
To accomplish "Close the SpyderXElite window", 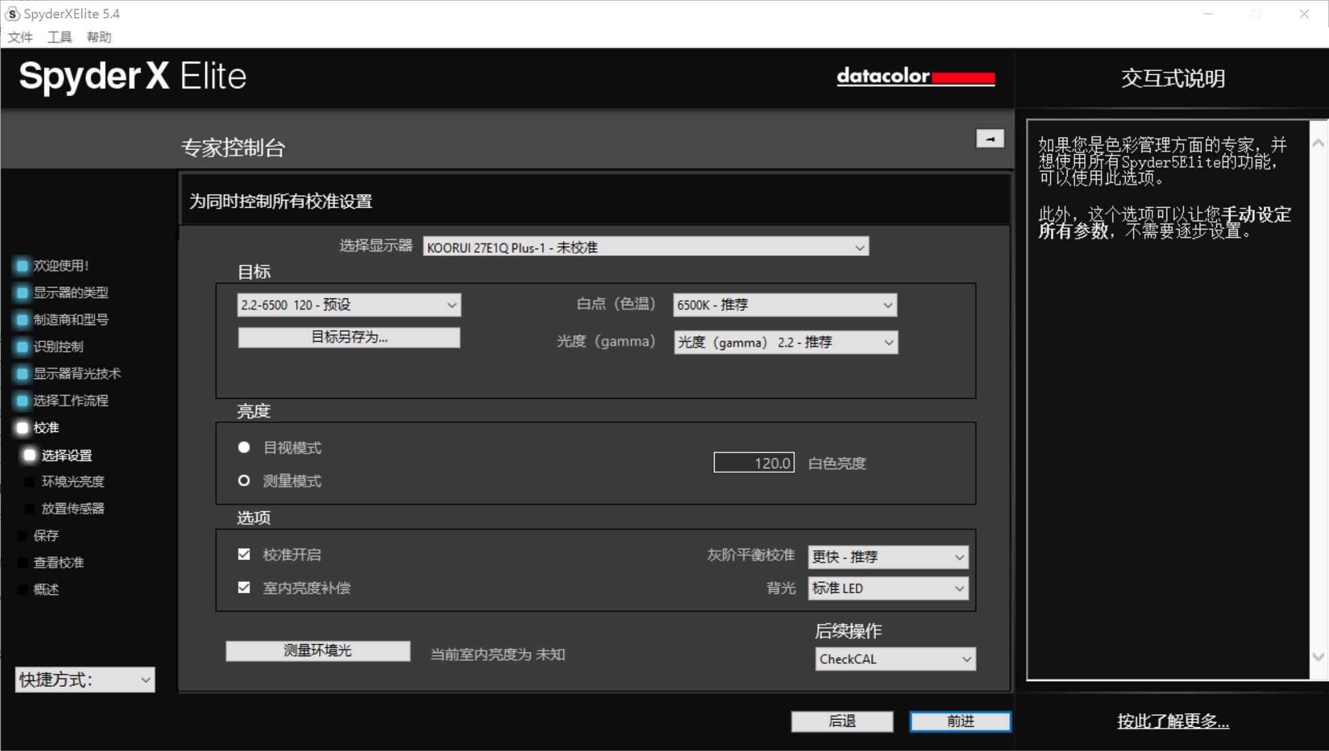I will (1304, 14).
